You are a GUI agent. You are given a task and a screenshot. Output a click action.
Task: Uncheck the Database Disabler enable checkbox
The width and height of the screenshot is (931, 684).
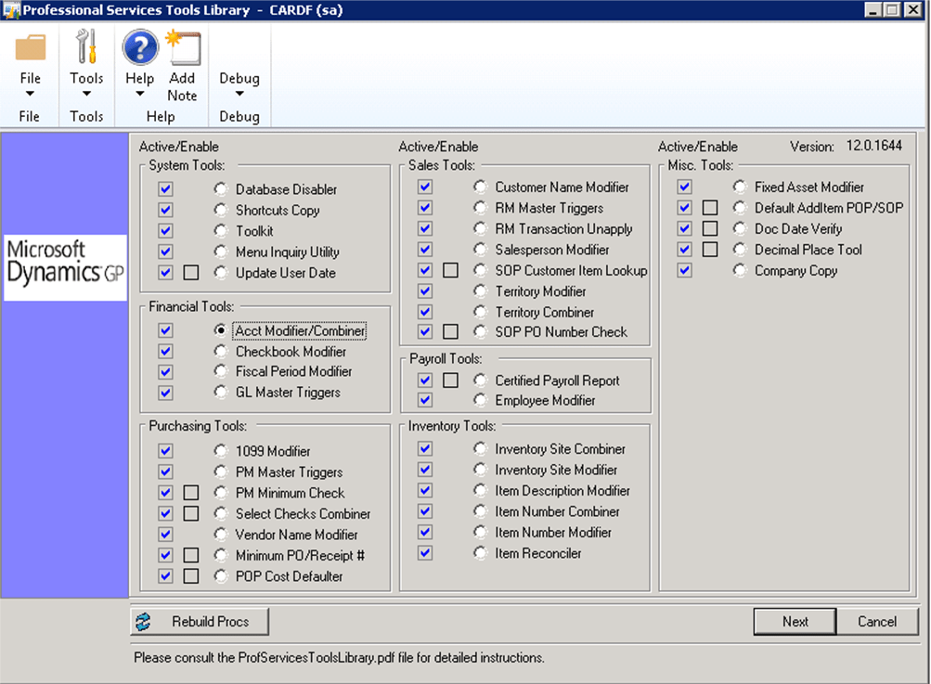[165, 188]
